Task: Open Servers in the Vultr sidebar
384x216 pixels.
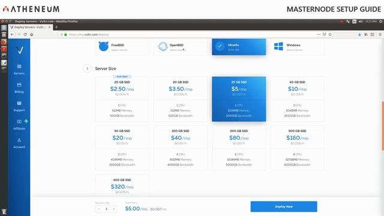Action: coord(19,70)
